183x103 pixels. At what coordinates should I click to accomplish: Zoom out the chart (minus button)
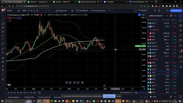coord(67,83)
